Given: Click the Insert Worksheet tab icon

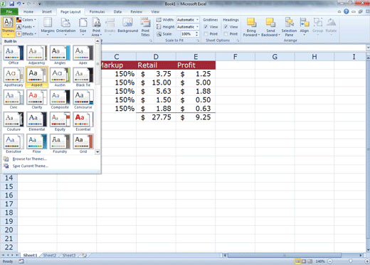Looking at the screenshot, I should pyautogui.click(x=84, y=255).
